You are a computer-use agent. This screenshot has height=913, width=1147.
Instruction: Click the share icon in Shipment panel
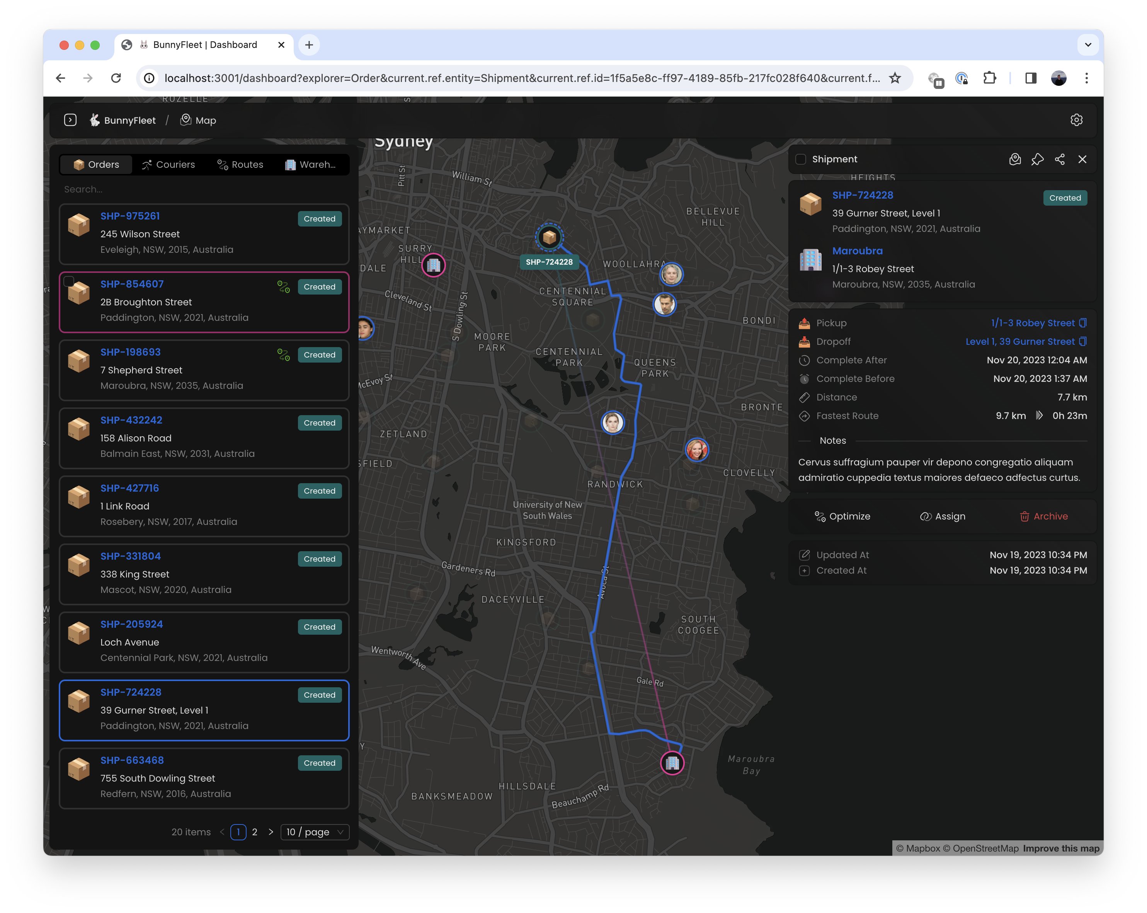pos(1059,159)
